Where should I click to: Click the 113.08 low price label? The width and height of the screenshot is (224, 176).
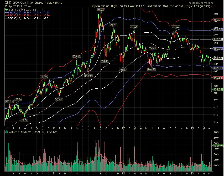(24, 120)
